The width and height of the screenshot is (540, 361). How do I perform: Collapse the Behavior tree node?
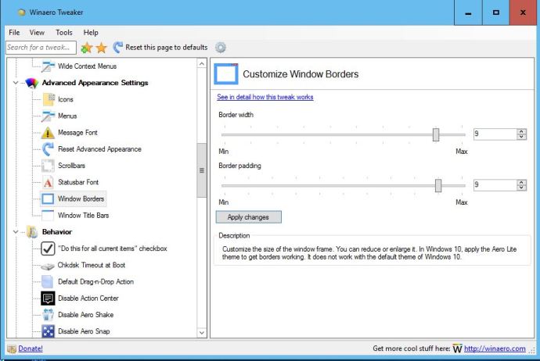tap(16, 232)
